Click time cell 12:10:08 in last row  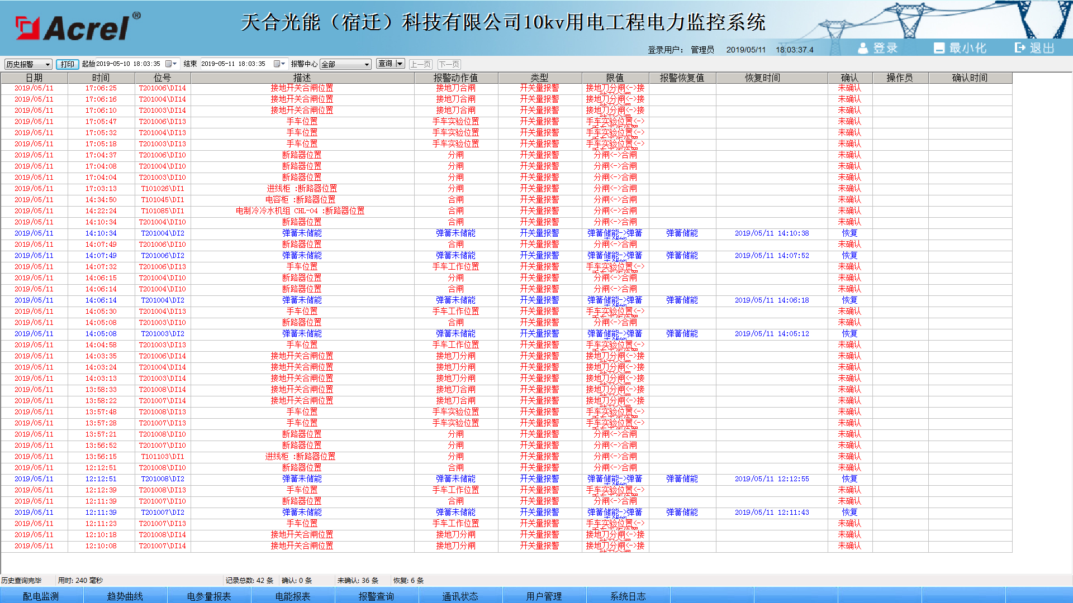pos(101,546)
